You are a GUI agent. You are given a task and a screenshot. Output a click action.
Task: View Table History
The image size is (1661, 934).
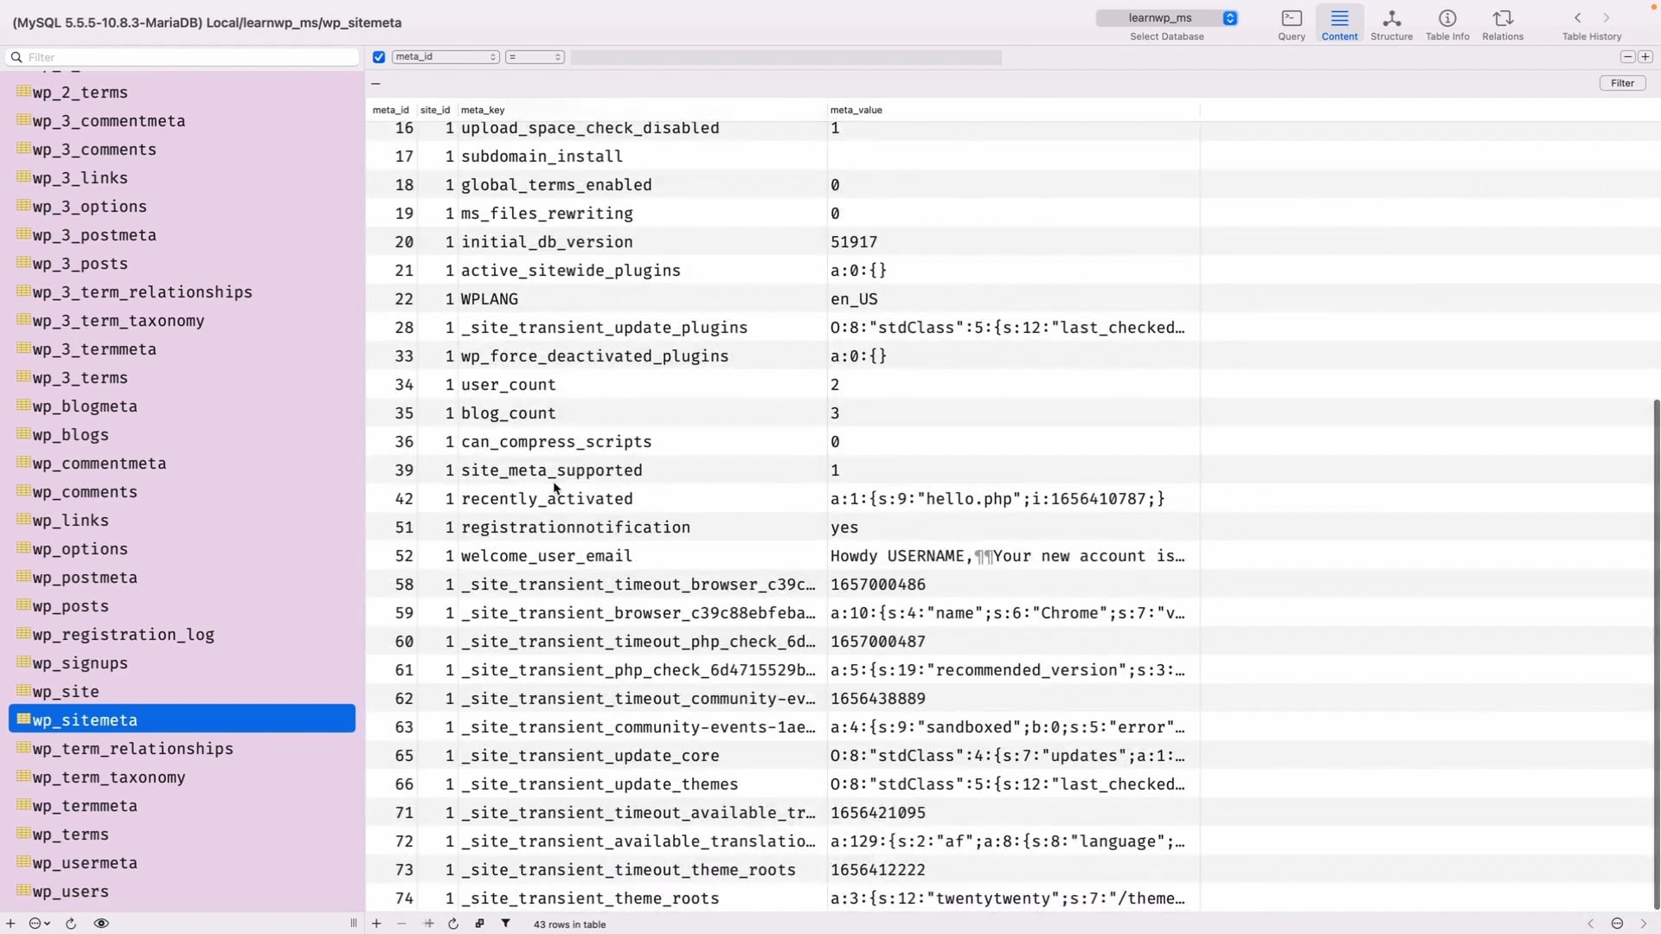pos(1592,23)
